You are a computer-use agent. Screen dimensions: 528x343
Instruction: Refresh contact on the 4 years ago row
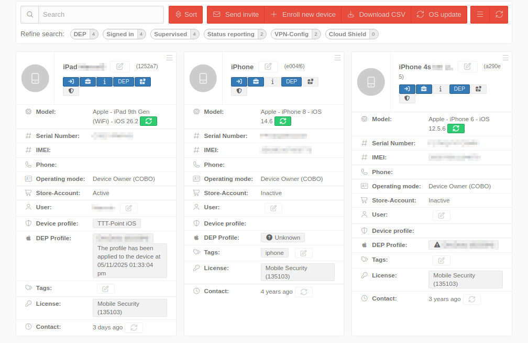click(x=304, y=292)
